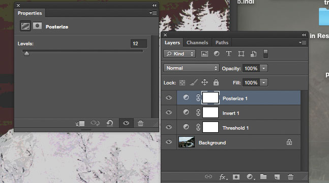Lock layer position
Viewport: 329px width, 183px height.
click(204, 82)
